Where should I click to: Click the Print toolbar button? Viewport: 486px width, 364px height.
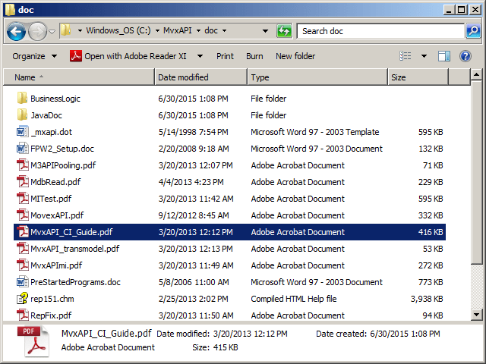(x=225, y=56)
